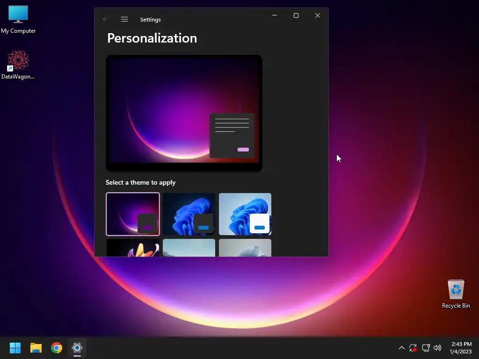
Task: Show hidden system tray icons
Action: [402, 348]
